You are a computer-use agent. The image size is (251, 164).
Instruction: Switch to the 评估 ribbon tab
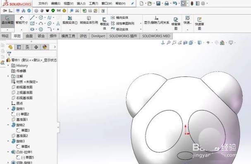pyautogui.click(x=83, y=36)
